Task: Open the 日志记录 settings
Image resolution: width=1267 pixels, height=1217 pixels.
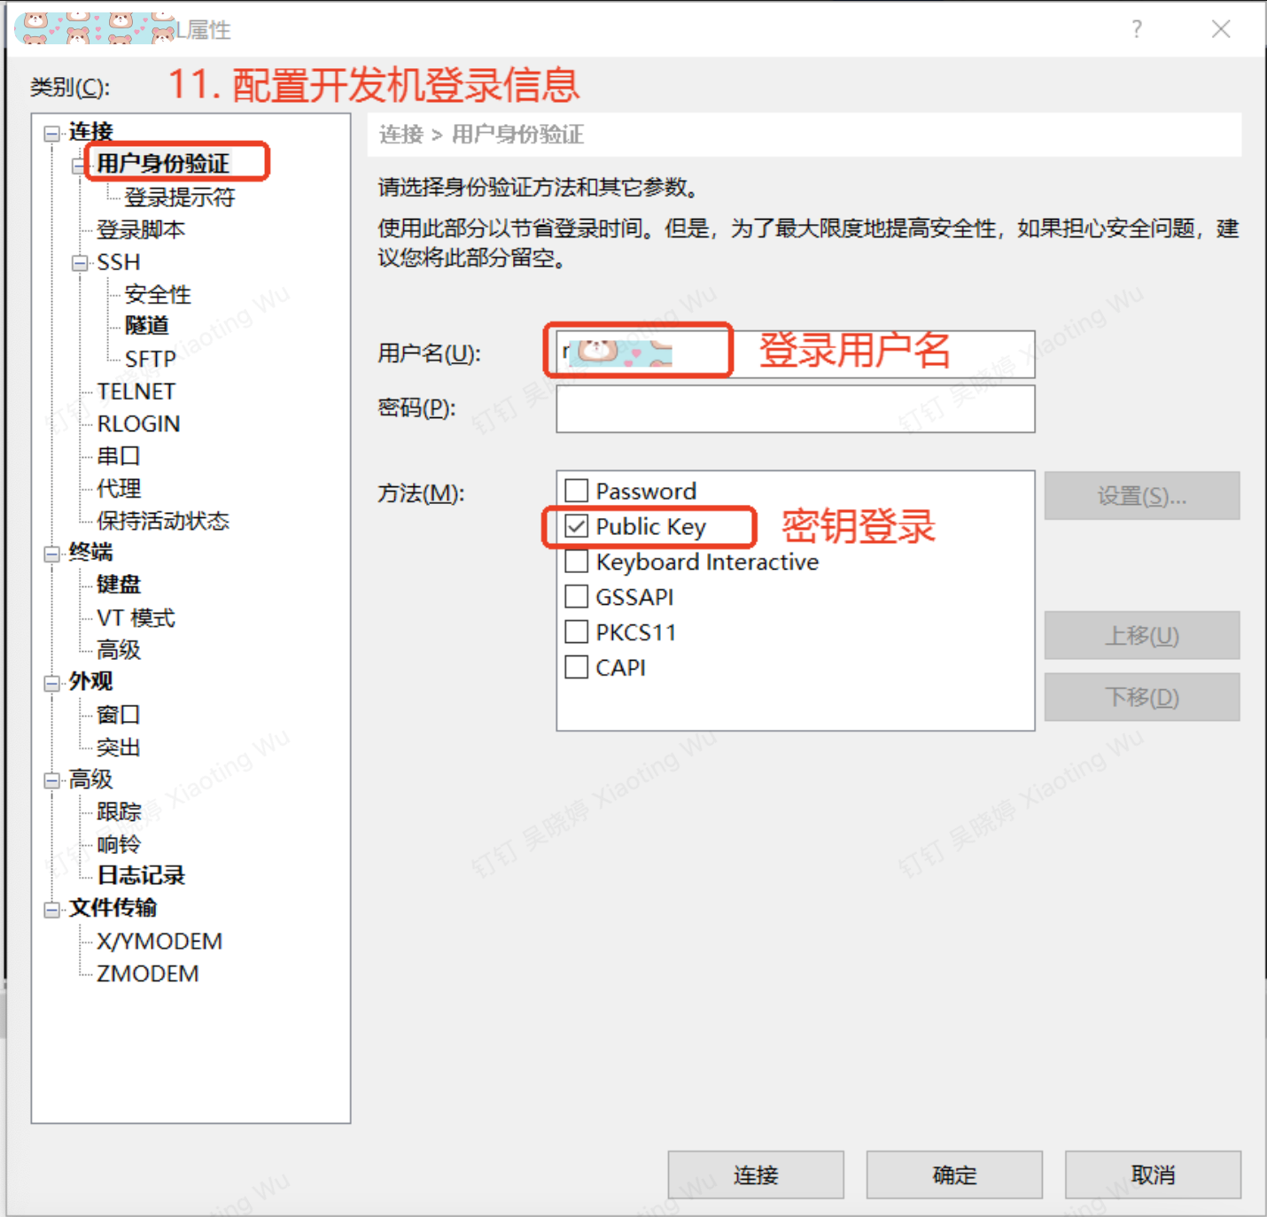Action: (x=141, y=876)
